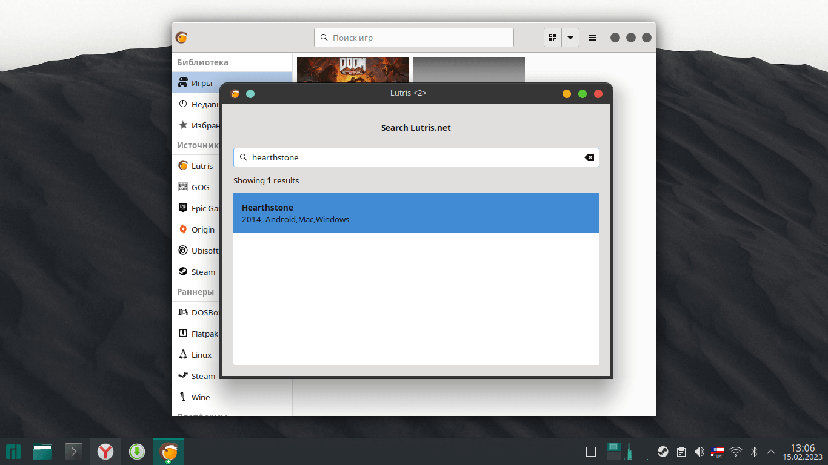Viewport: 828px width, 465px height.
Task: Click the system monitor graph in tray
Action: point(638,452)
